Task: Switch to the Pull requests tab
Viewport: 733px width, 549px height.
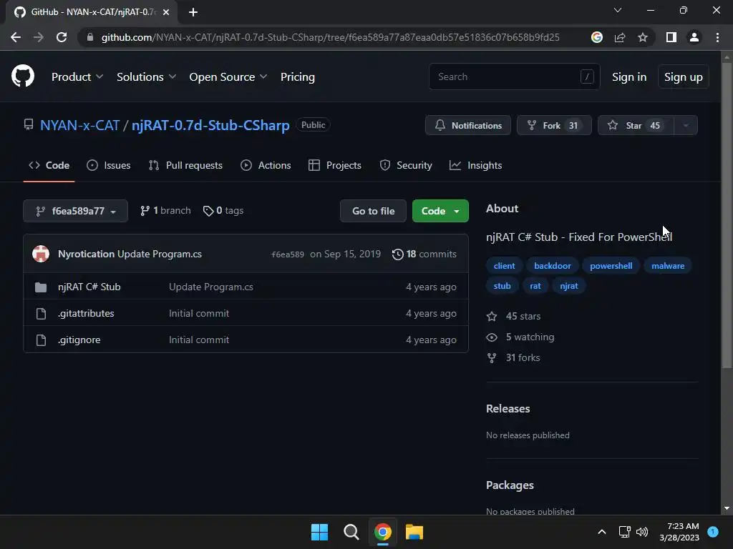Action: coord(185,165)
